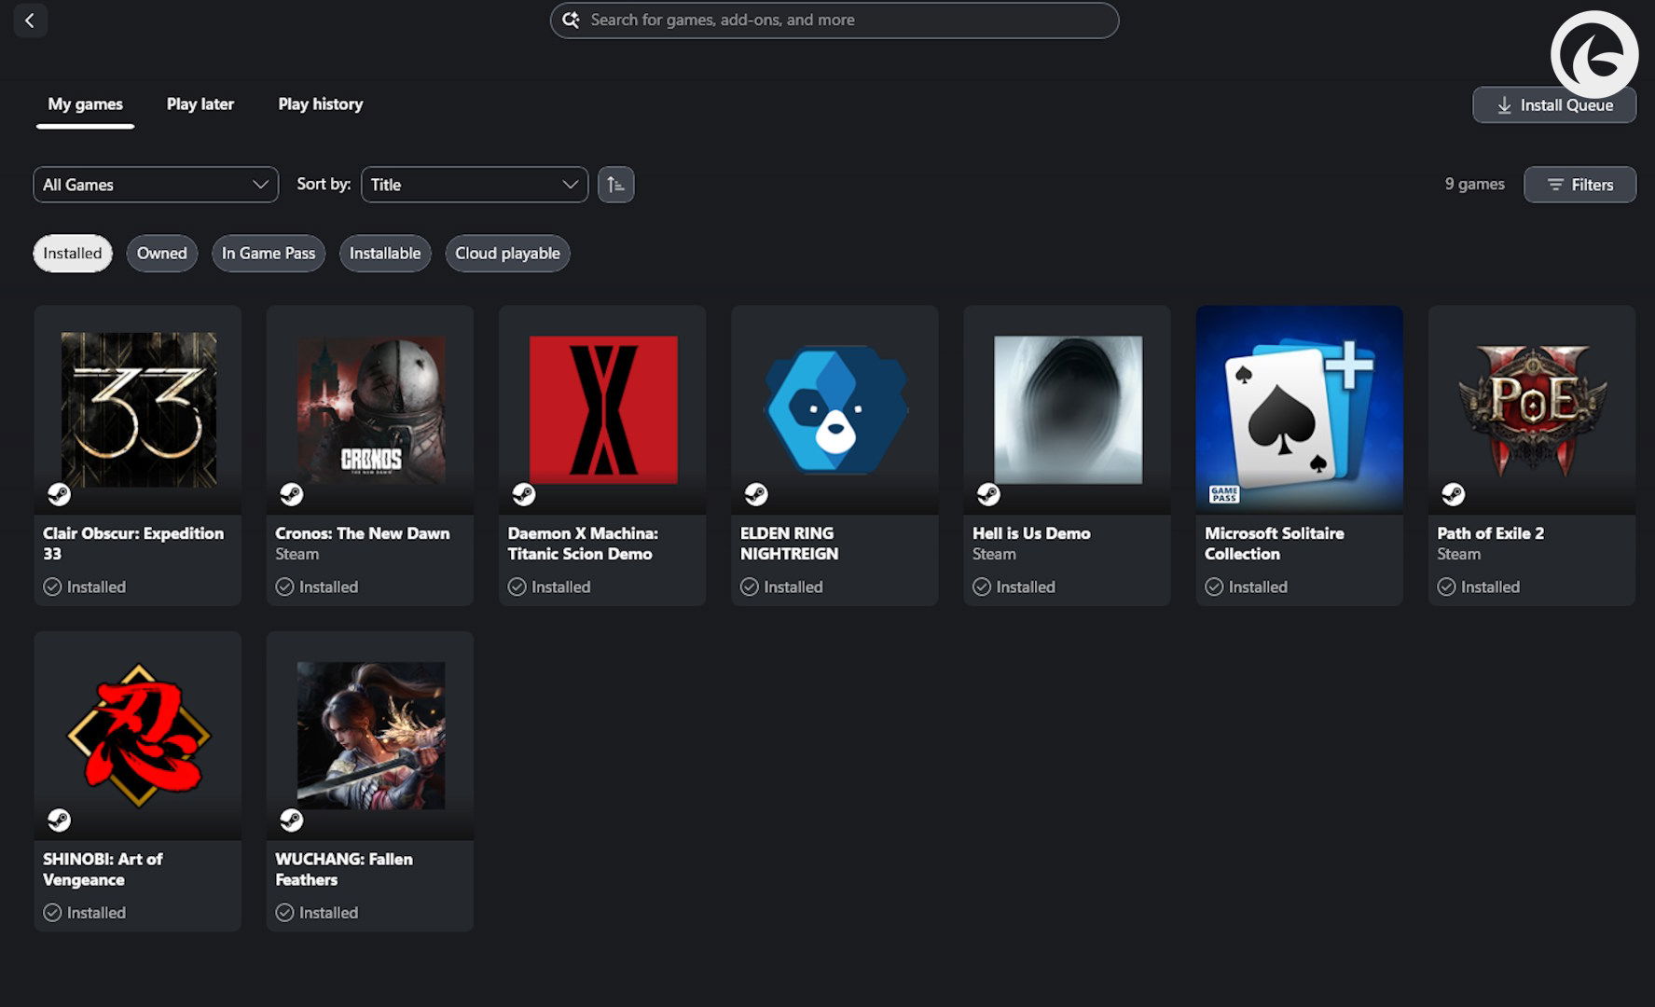Viewport: 1655px width, 1007px height.
Task: Click the search magnifier icon
Action: coord(571,20)
